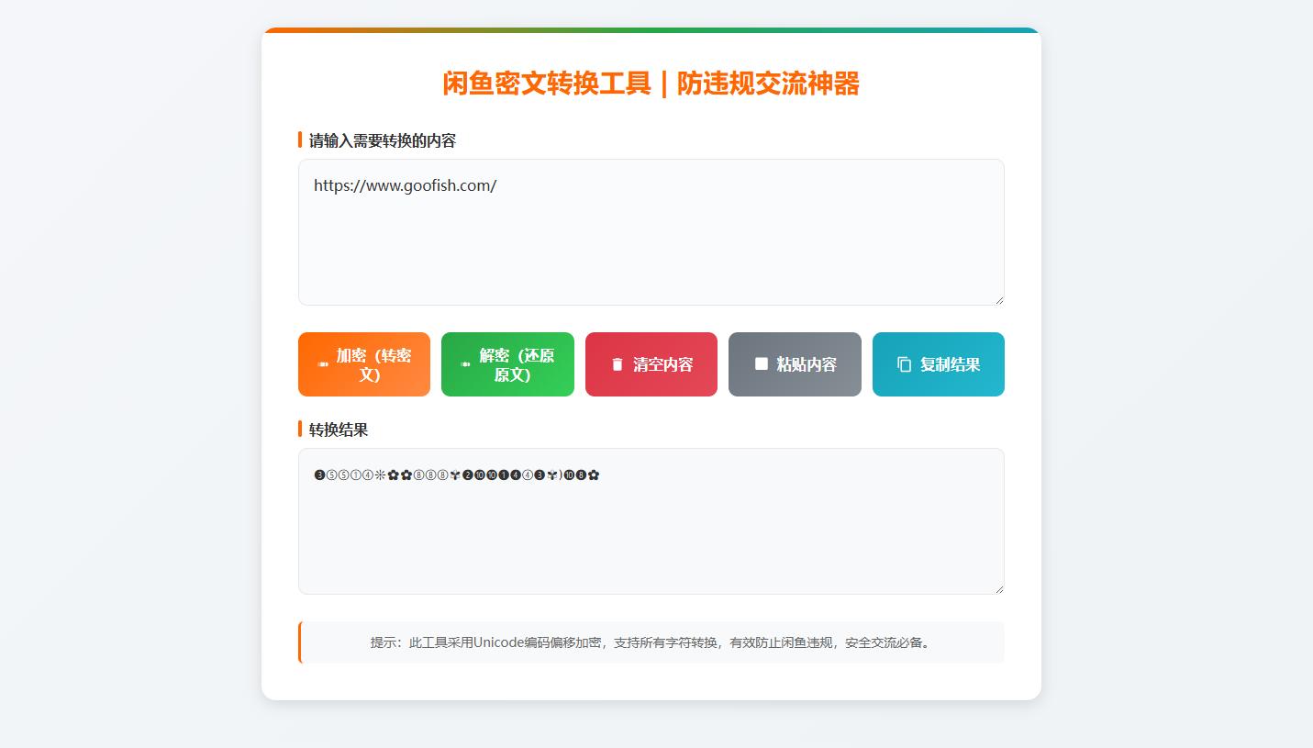Click the small icon on the 加密 button
This screenshot has height=748, width=1313.
pyautogui.click(x=322, y=364)
